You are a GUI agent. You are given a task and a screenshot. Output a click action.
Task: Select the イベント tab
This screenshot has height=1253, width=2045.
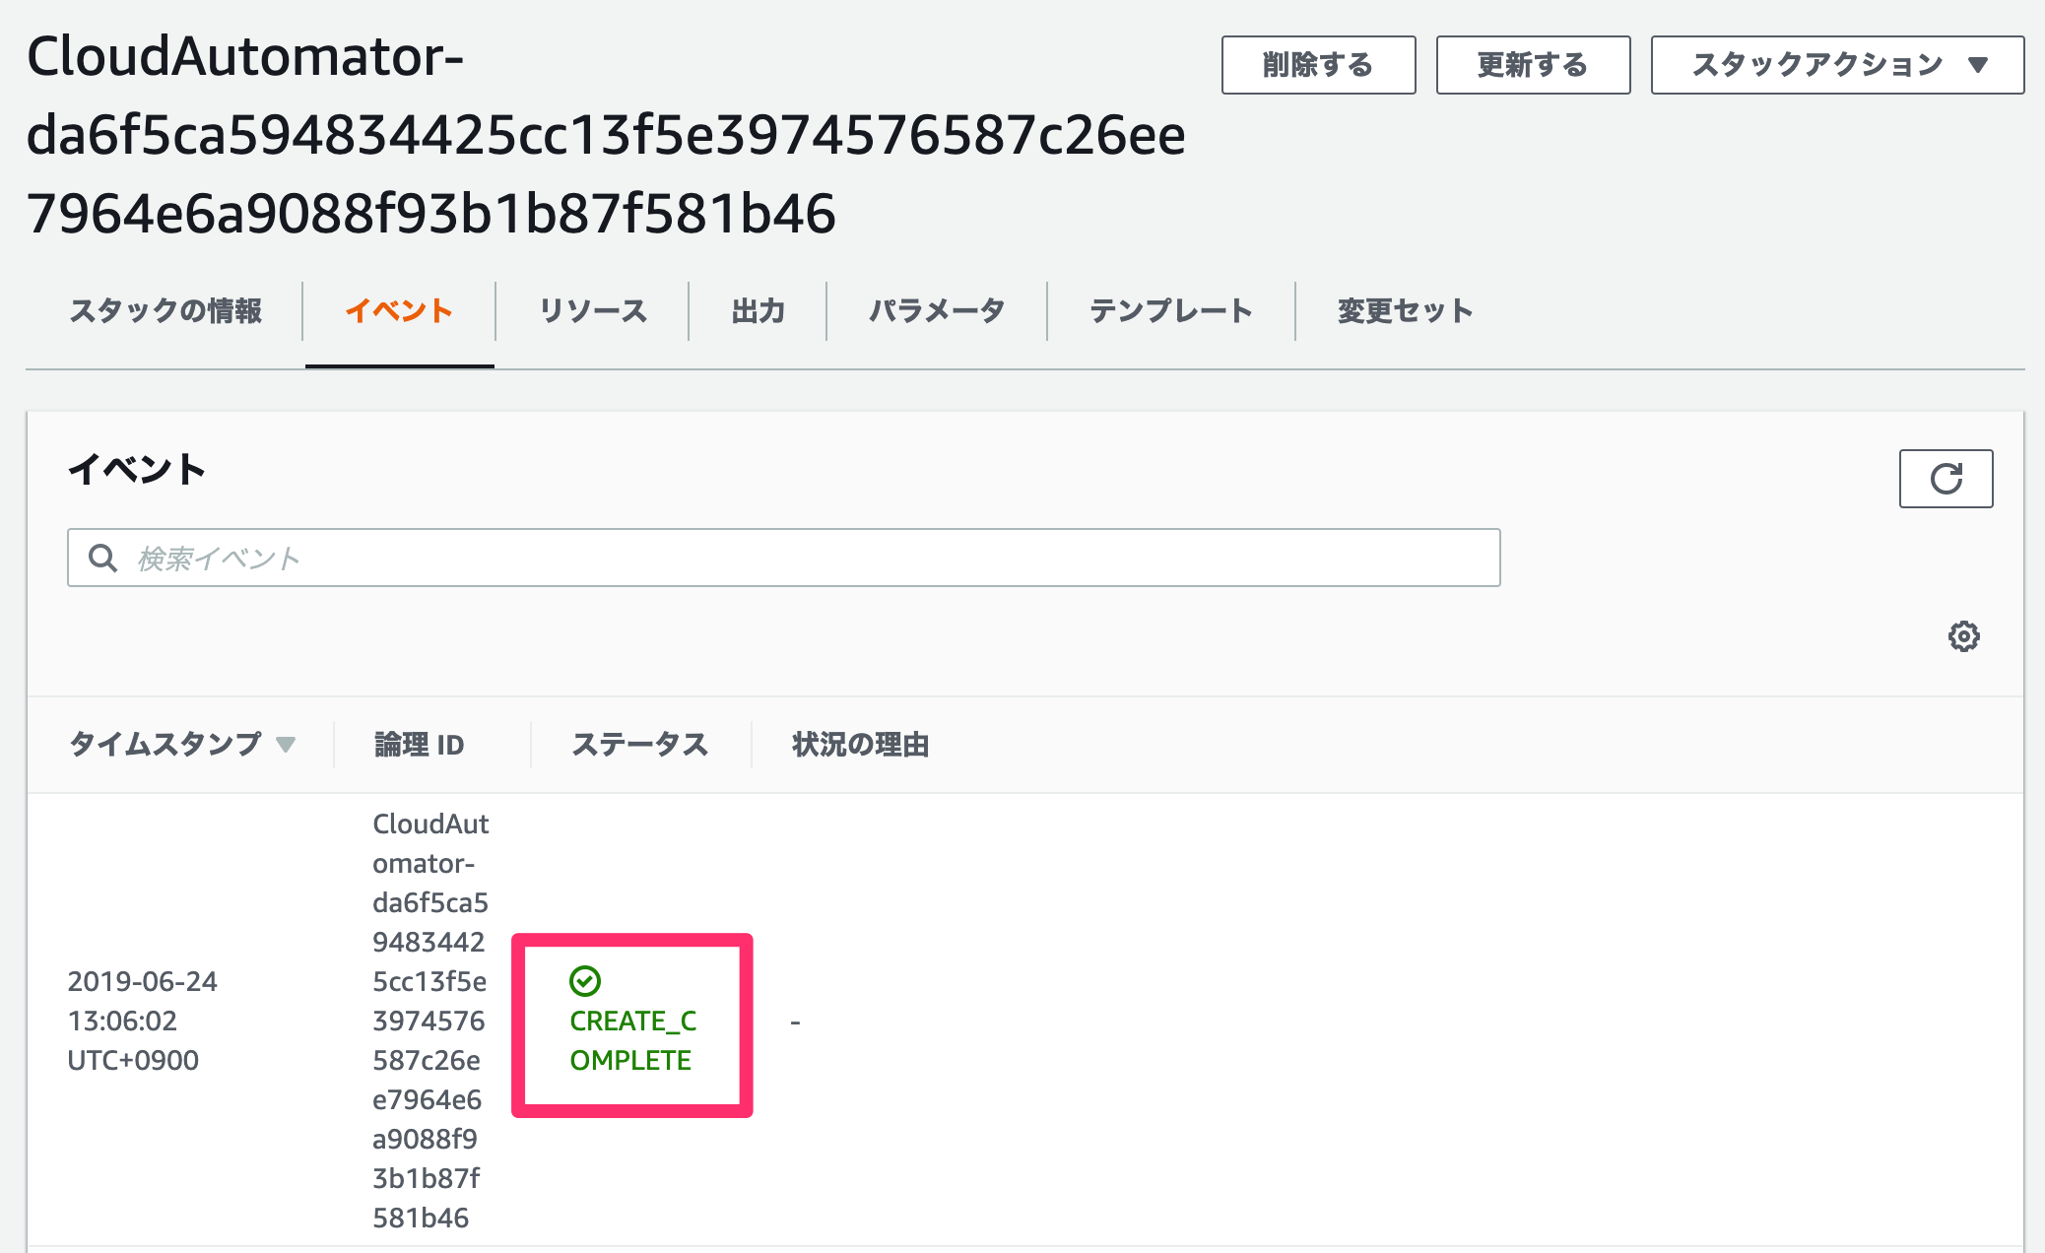(x=399, y=311)
